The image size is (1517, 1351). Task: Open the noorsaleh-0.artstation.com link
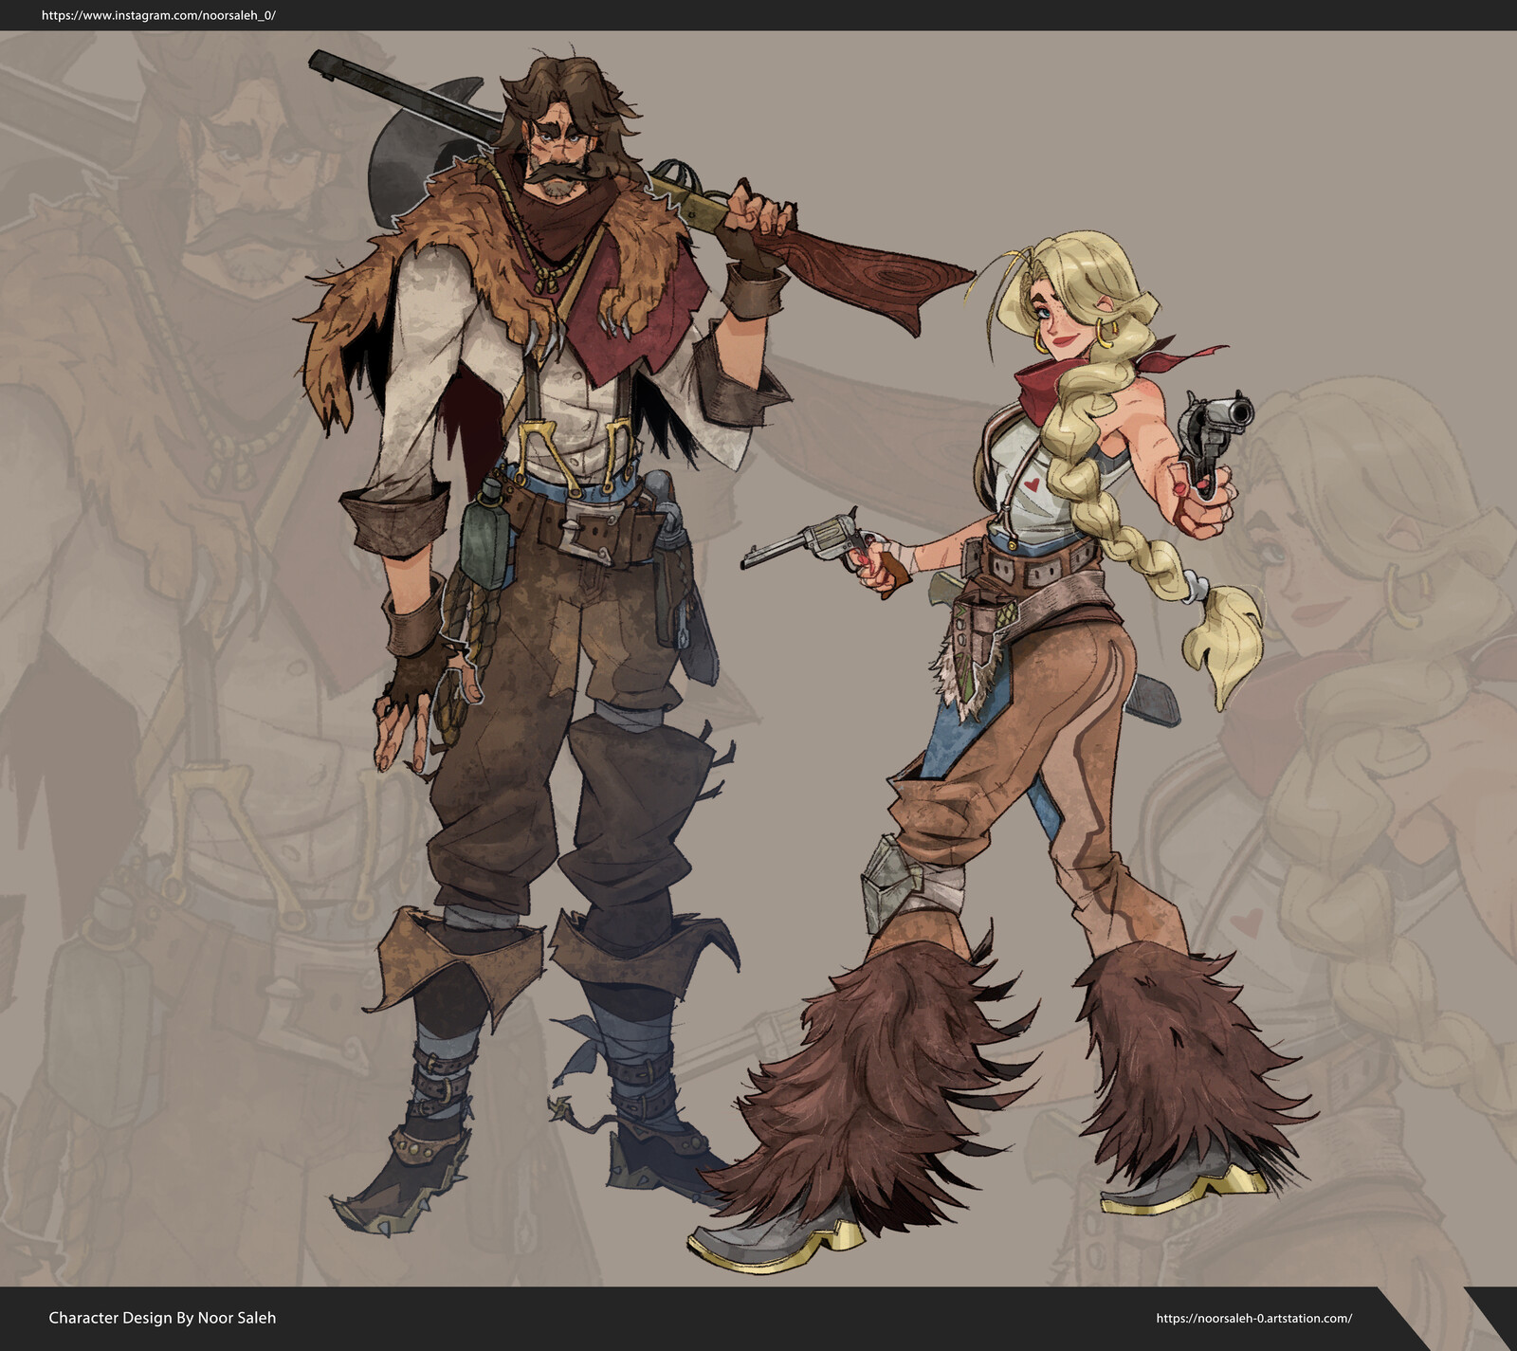coord(1253,1318)
